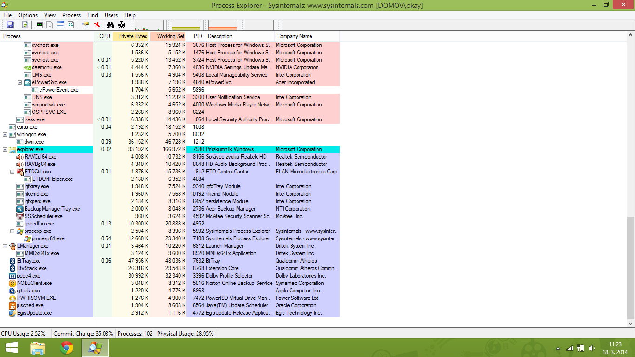Screen dimensions: 635x357
Task: Click the Find Window's Process crosshair icon
Action: click(121, 25)
